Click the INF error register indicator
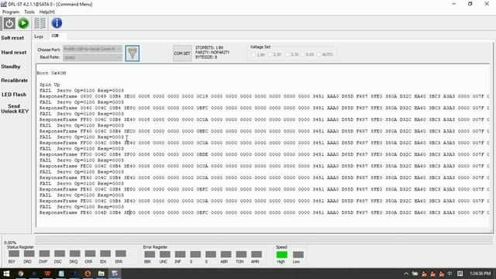Screen dimensions: 496x279 tap(180, 254)
